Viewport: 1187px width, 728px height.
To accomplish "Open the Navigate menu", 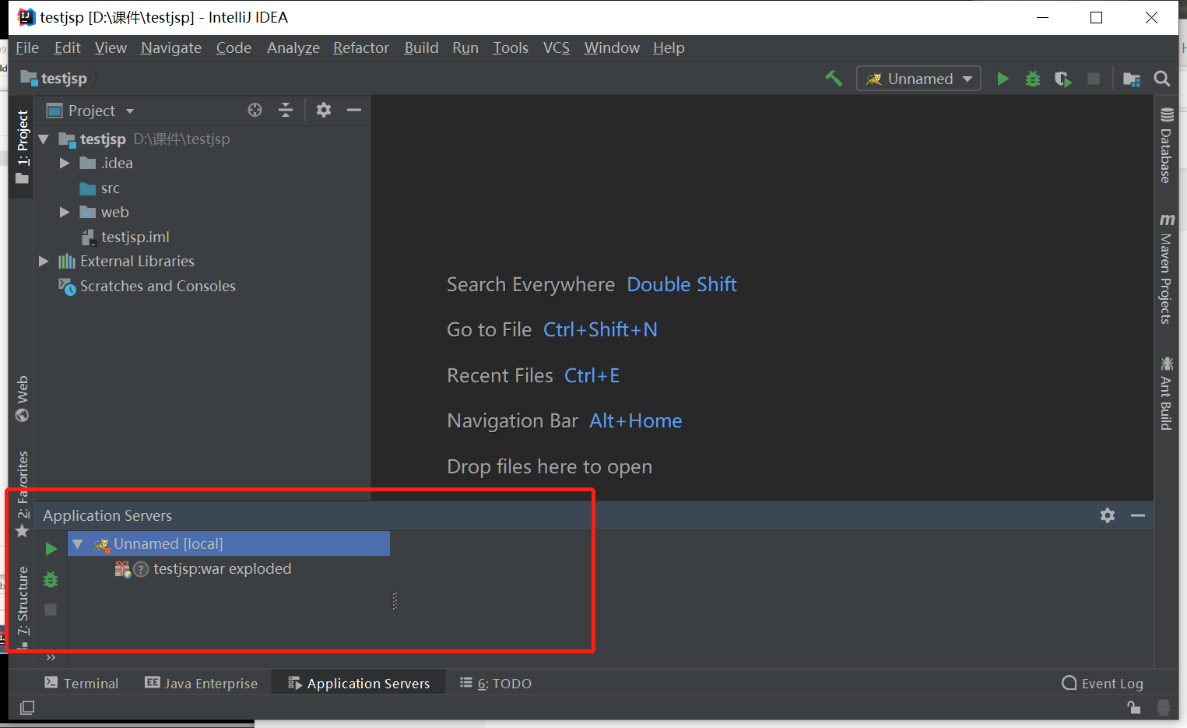I will point(171,47).
